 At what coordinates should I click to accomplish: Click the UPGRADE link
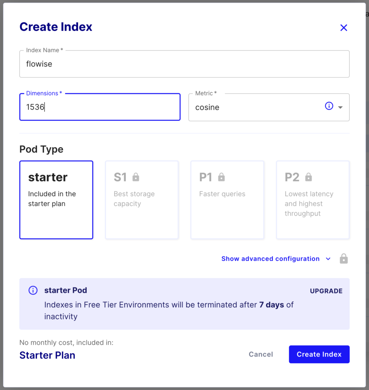coord(326,291)
